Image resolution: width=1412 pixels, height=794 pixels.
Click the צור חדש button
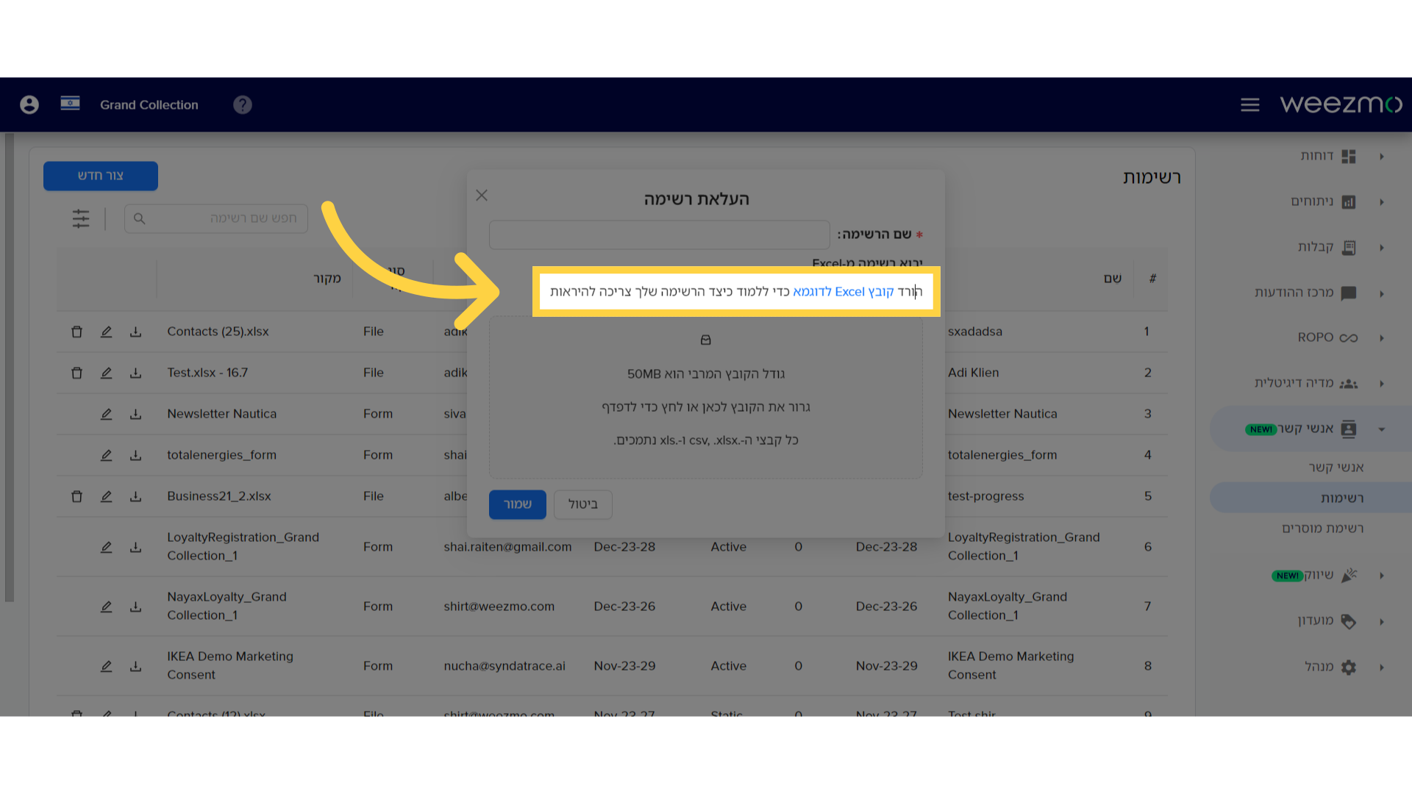(x=101, y=176)
